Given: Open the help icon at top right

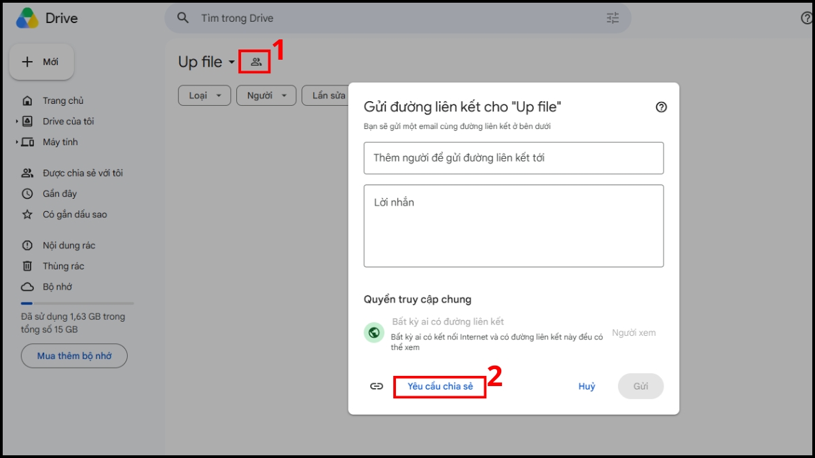Looking at the screenshot, I should tap(807, 18).
